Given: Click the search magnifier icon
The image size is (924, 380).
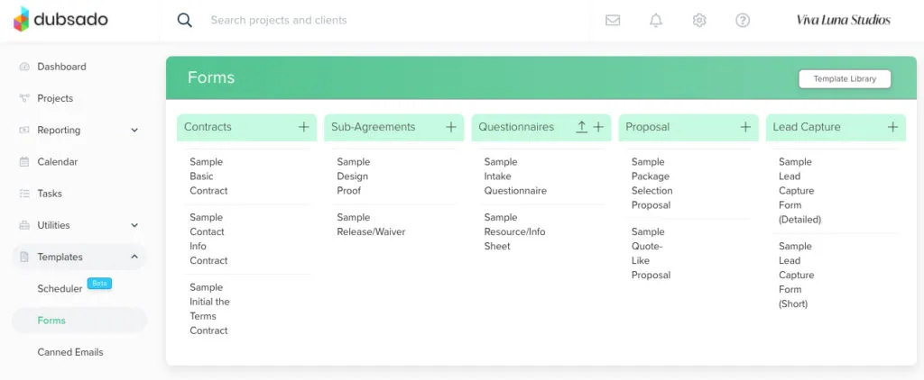Looking at the screenshot, I should [x=185, y=20].
